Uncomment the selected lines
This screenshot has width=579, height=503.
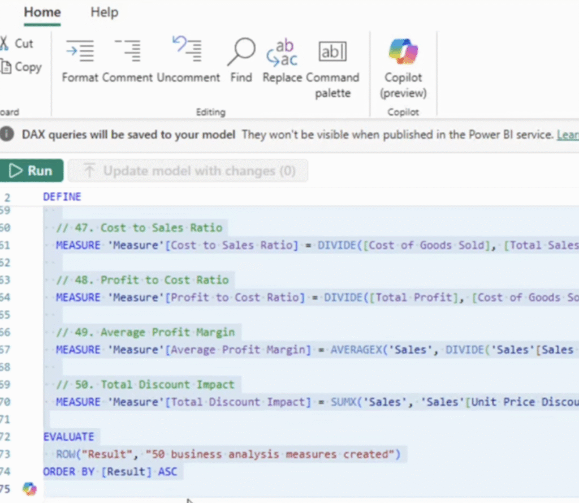point(188,60)
